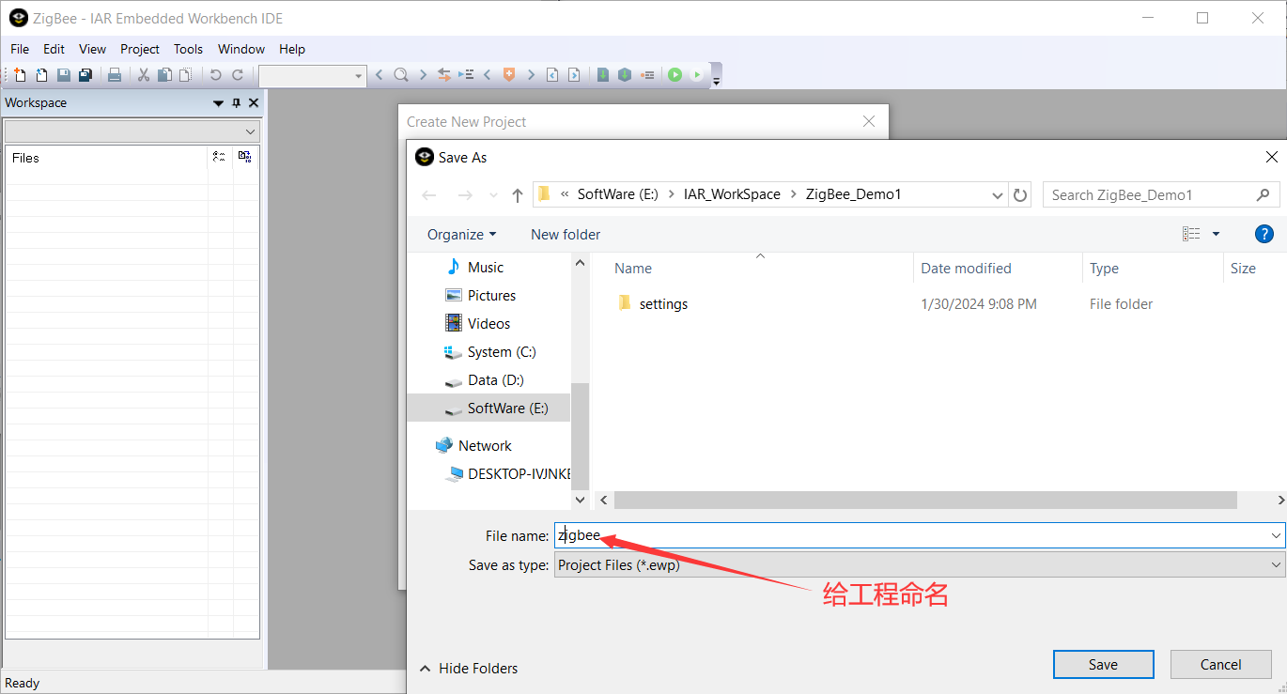Click the Undo arrow icon

pos(216,75)
